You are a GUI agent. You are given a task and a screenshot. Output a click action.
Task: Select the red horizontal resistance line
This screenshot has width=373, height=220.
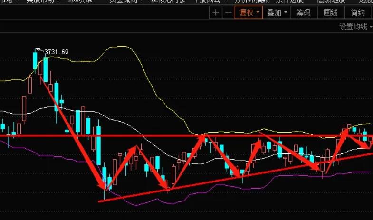tap(186, 136)
